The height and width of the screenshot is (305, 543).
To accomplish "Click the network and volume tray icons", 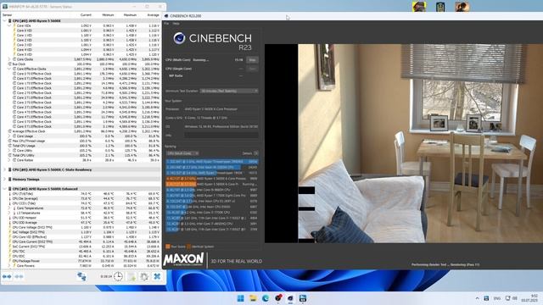I will (512, 298).
